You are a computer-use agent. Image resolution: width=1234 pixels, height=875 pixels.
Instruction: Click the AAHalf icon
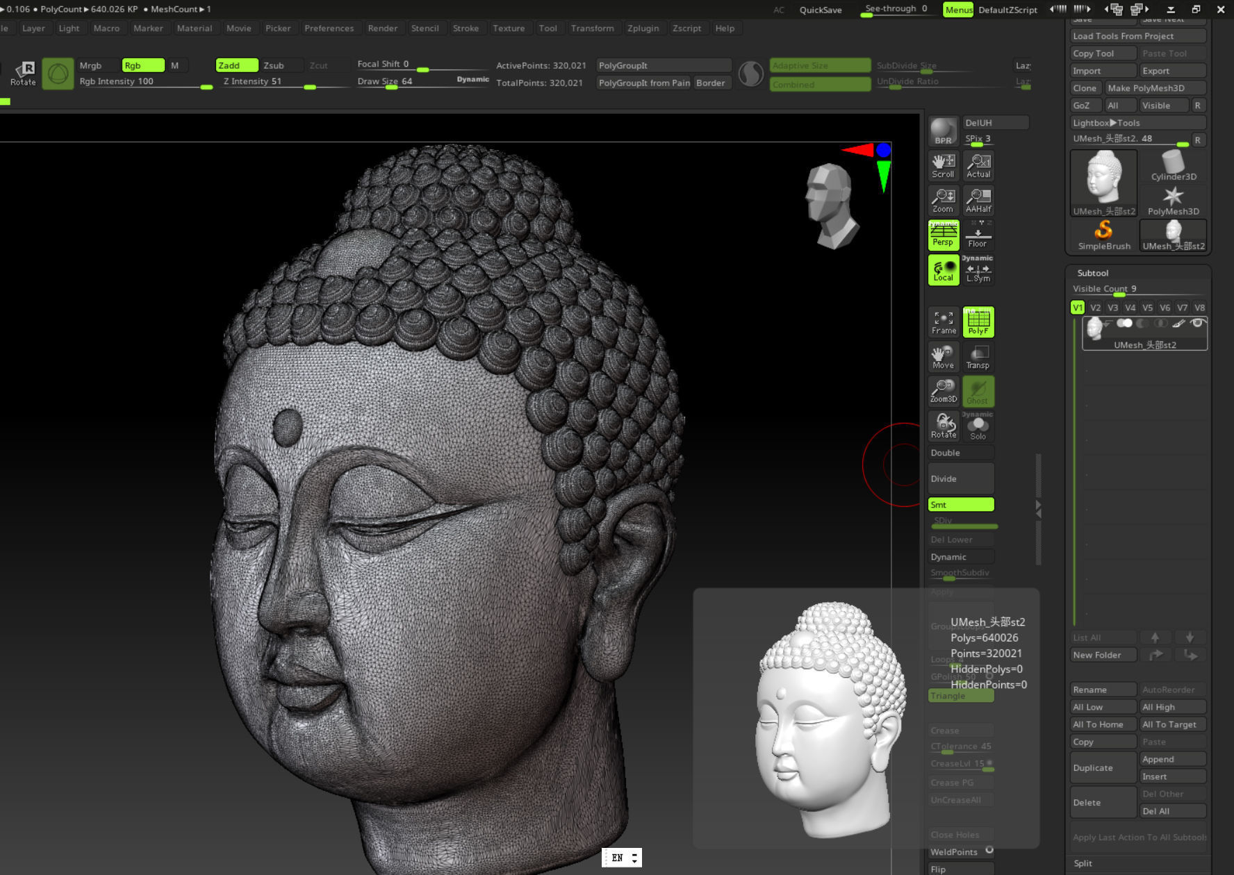978,201
